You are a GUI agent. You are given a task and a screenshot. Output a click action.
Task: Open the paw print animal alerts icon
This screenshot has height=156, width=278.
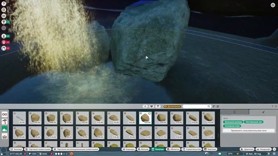(x=4, y=42)
